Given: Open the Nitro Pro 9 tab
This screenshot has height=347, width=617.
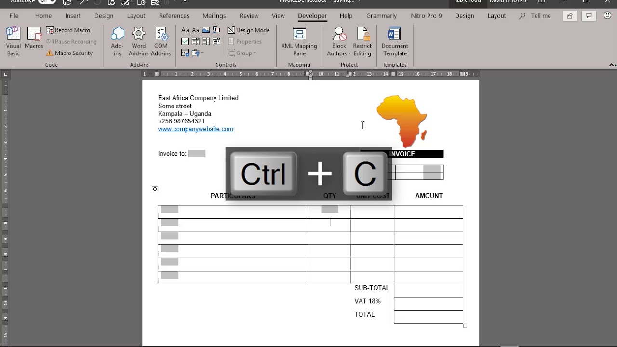Looking at the screenshot, I should coord(426,16).
